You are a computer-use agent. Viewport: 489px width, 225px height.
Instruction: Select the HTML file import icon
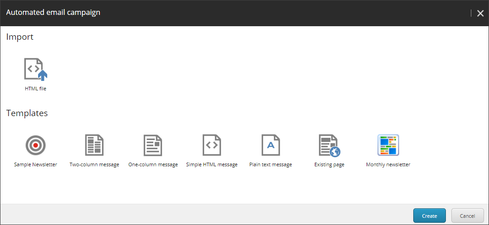pyautogui.click(x=35, y=69)
